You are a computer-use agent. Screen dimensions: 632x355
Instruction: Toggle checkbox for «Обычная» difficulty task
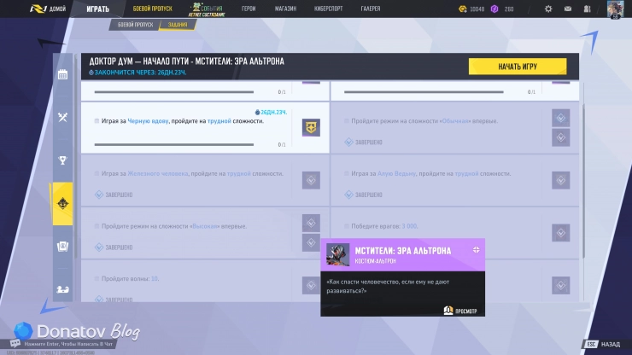click(x=346, y=121)
